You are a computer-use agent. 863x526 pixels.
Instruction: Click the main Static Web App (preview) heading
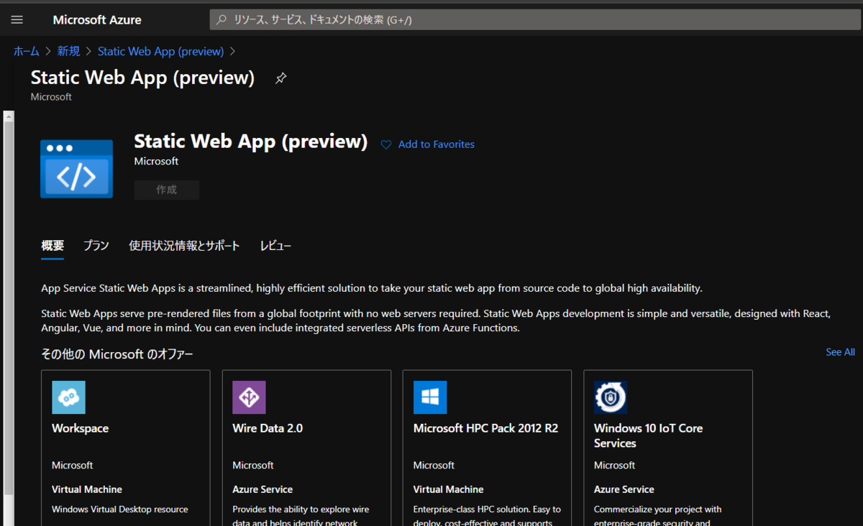click(x=251, y=142)
